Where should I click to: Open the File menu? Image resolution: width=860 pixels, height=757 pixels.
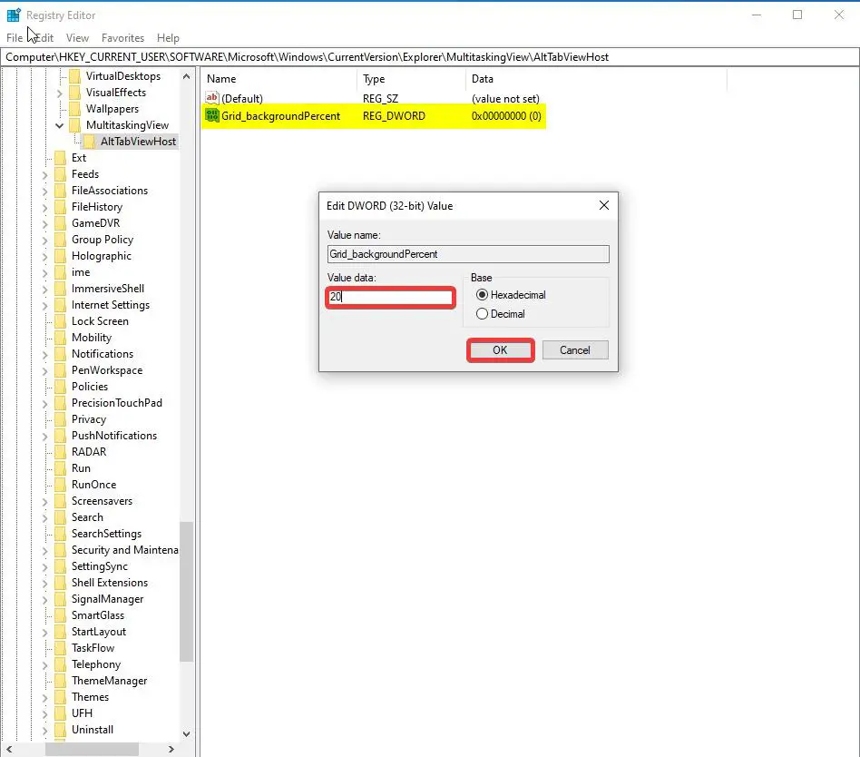point(15,38)
